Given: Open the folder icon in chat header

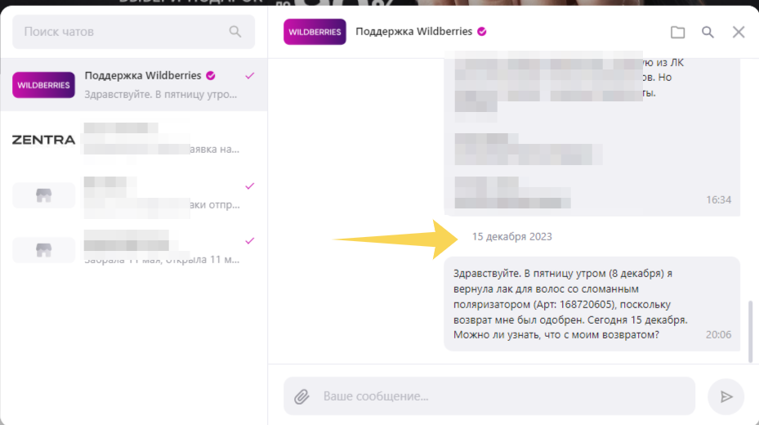Looking at the screenshot, I should tap(677, 32).
